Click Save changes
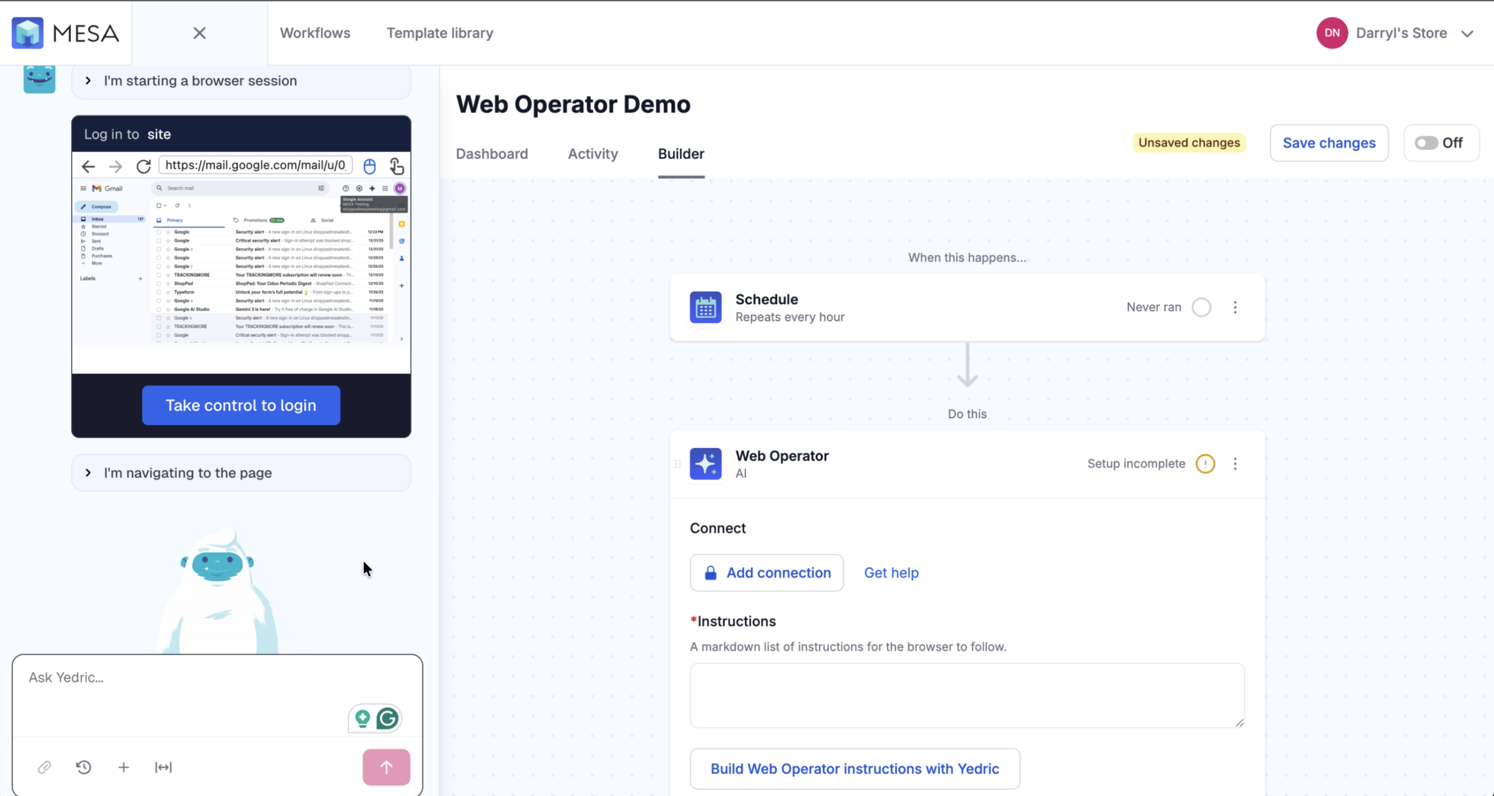 point(1329,143)
